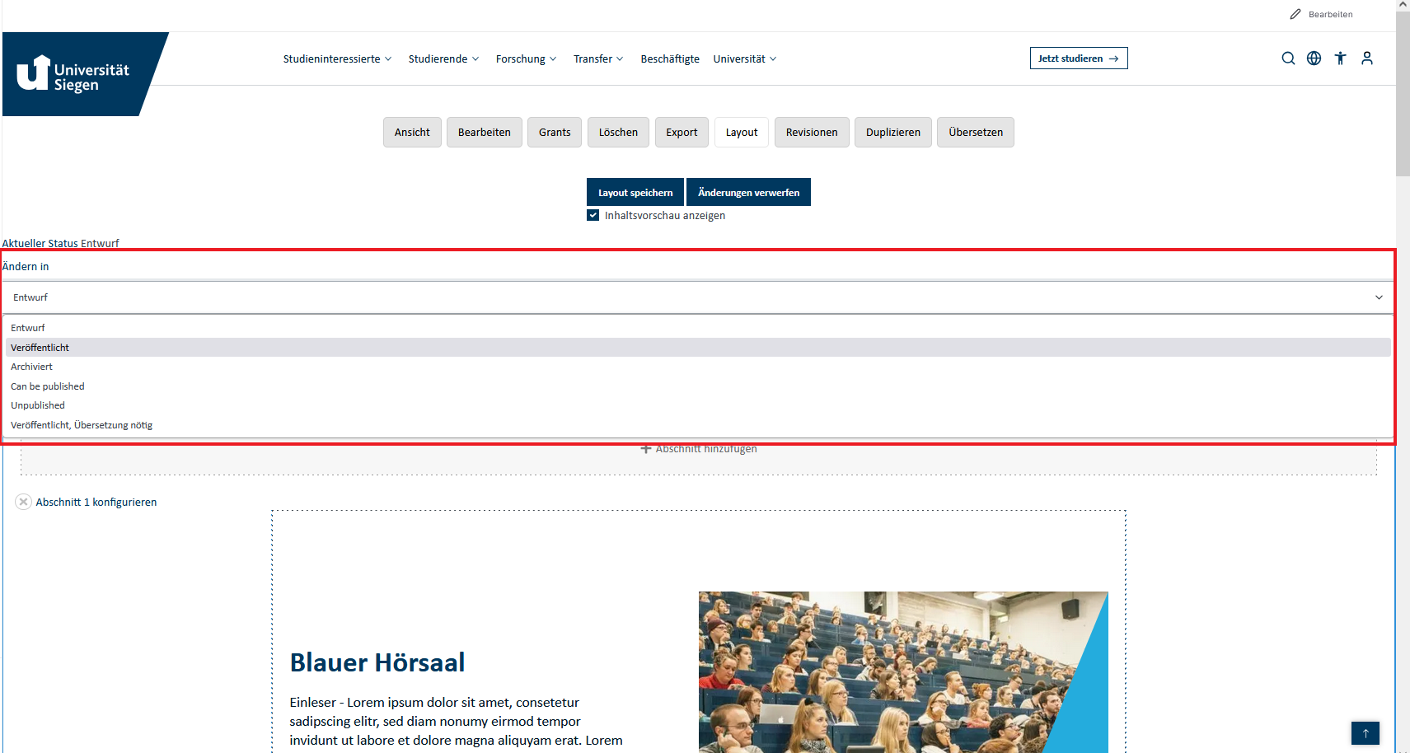Click the Layout speichern button

click(635, 191)
